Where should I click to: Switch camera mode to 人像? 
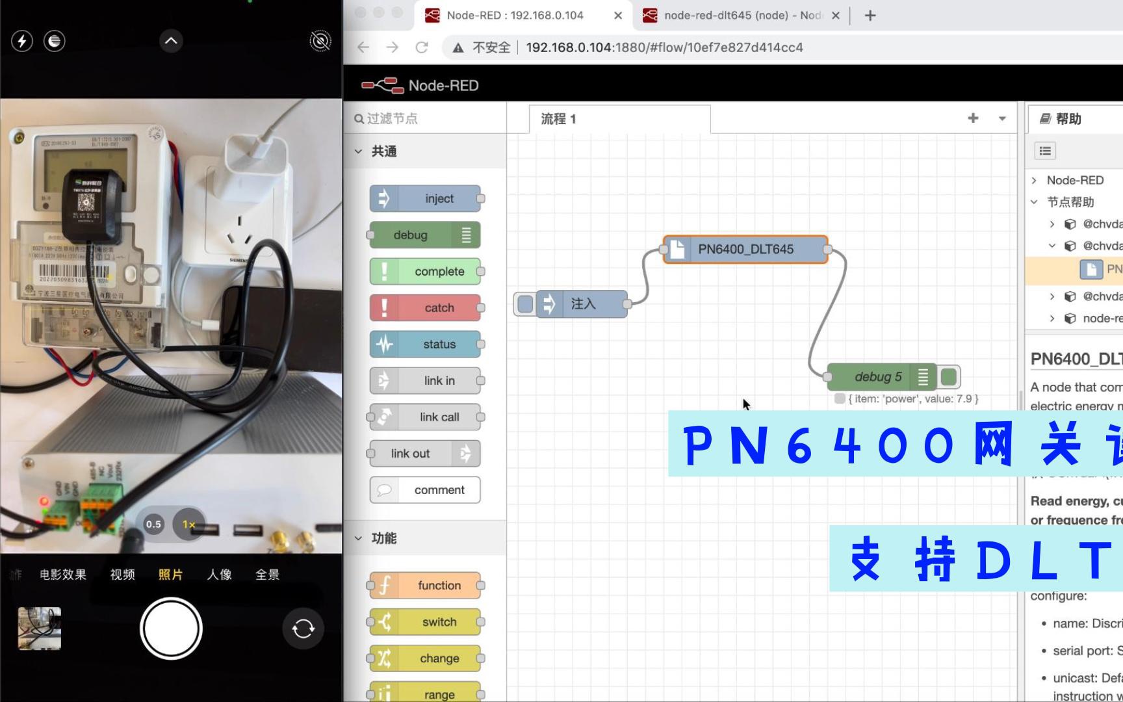pos(220,575)
